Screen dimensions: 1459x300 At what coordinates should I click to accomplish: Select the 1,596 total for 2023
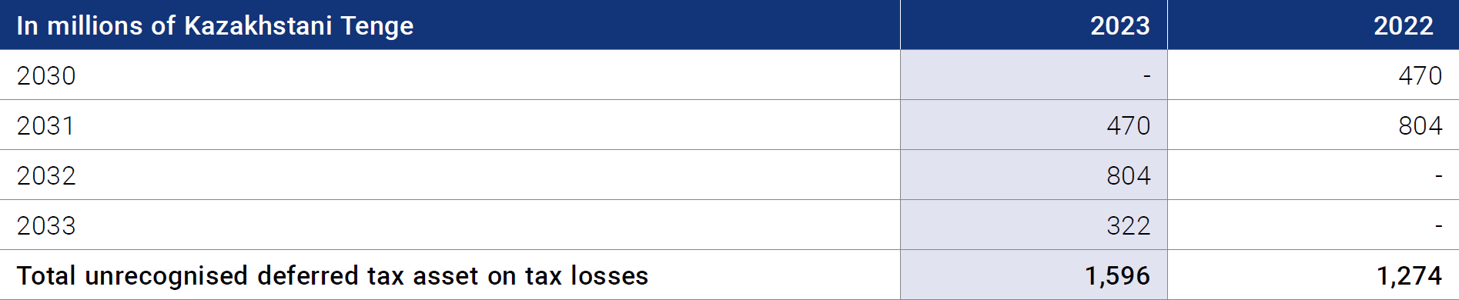pyautogui.click(x=1117, y=275)
